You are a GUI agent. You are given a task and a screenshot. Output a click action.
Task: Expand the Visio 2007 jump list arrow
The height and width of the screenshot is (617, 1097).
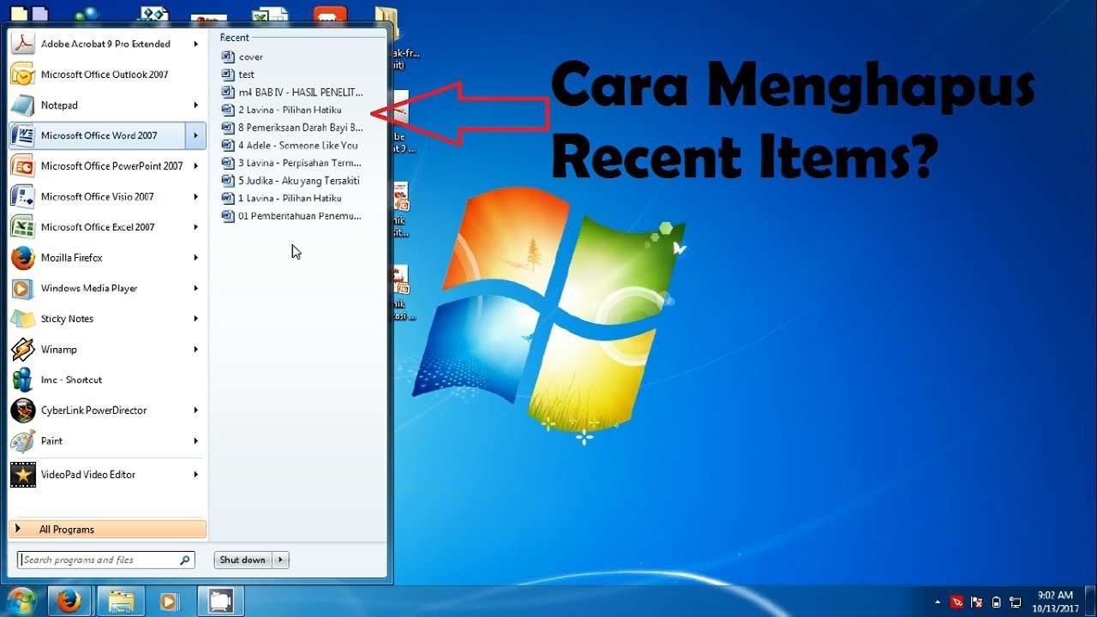(x=196, y=196)
